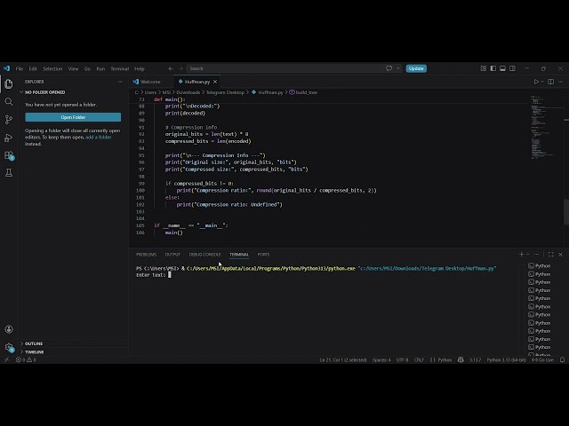Viewport: 569px width, 426px height.
Task: Switch to the Output panel tab
Action: point(172,255)
